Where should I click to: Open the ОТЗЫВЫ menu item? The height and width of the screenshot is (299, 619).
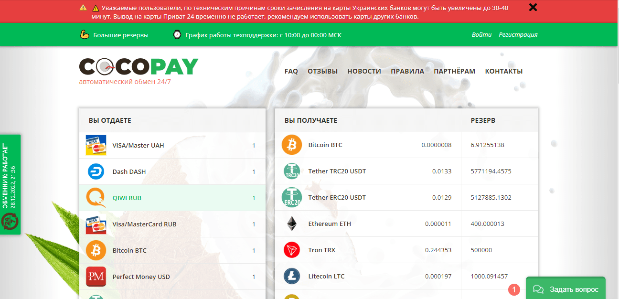[322, 71]
